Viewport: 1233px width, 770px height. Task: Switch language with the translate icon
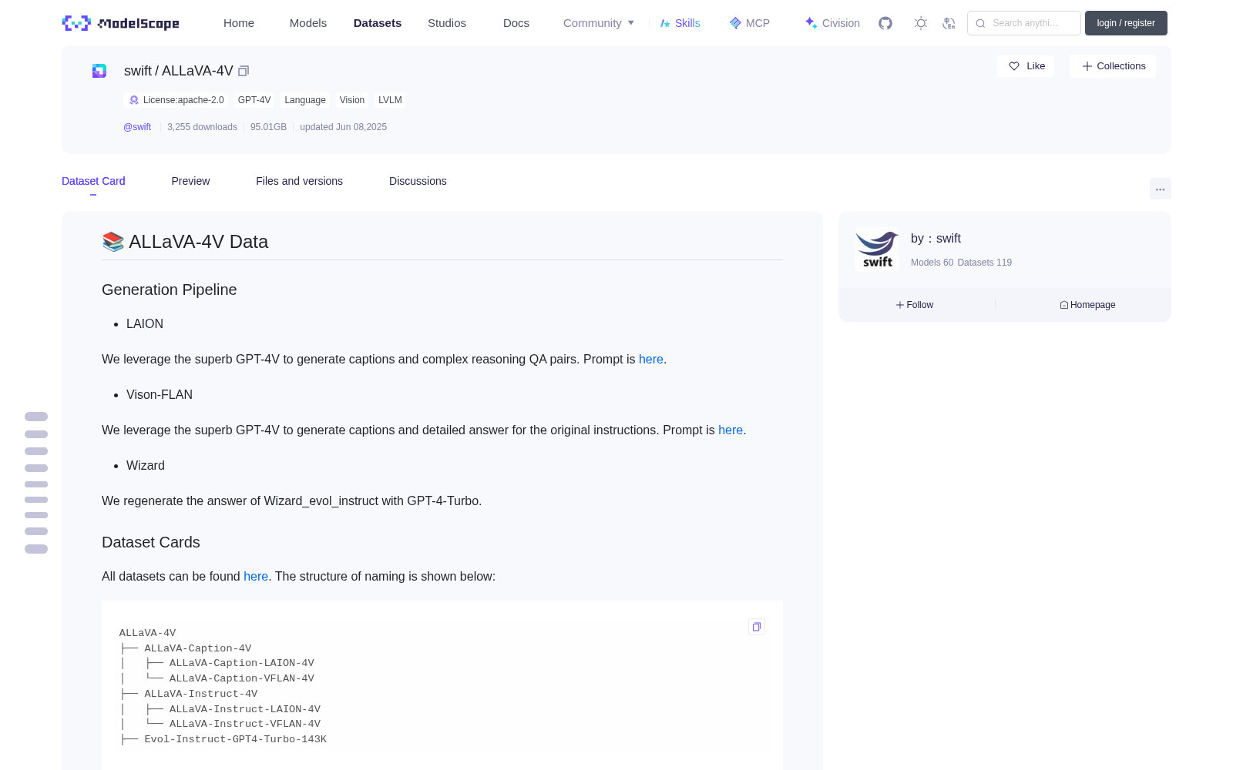(949, 23)
